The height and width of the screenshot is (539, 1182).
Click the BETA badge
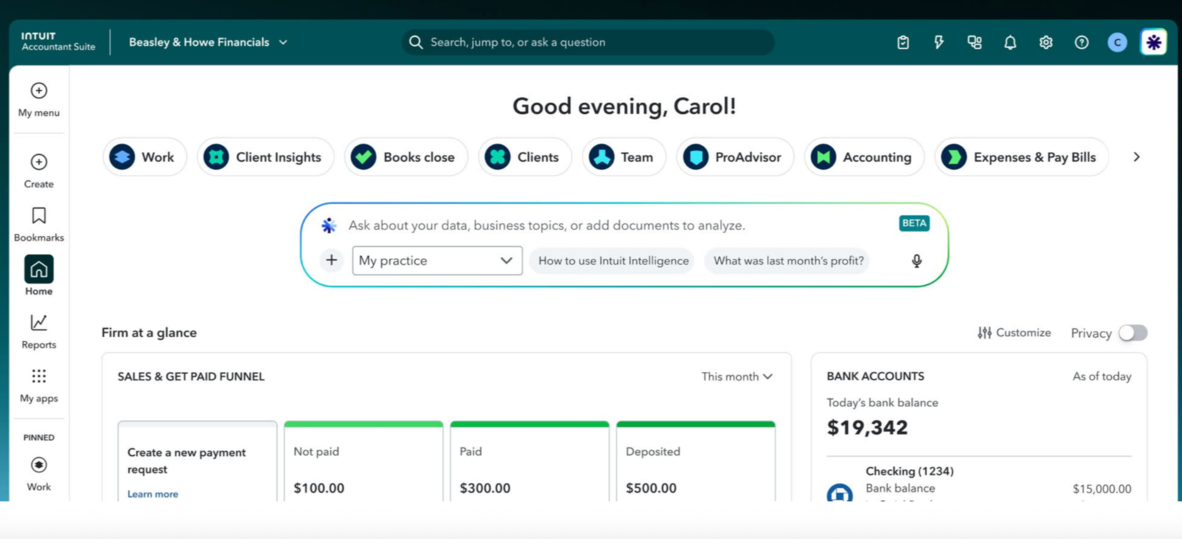tap(914, 223)
